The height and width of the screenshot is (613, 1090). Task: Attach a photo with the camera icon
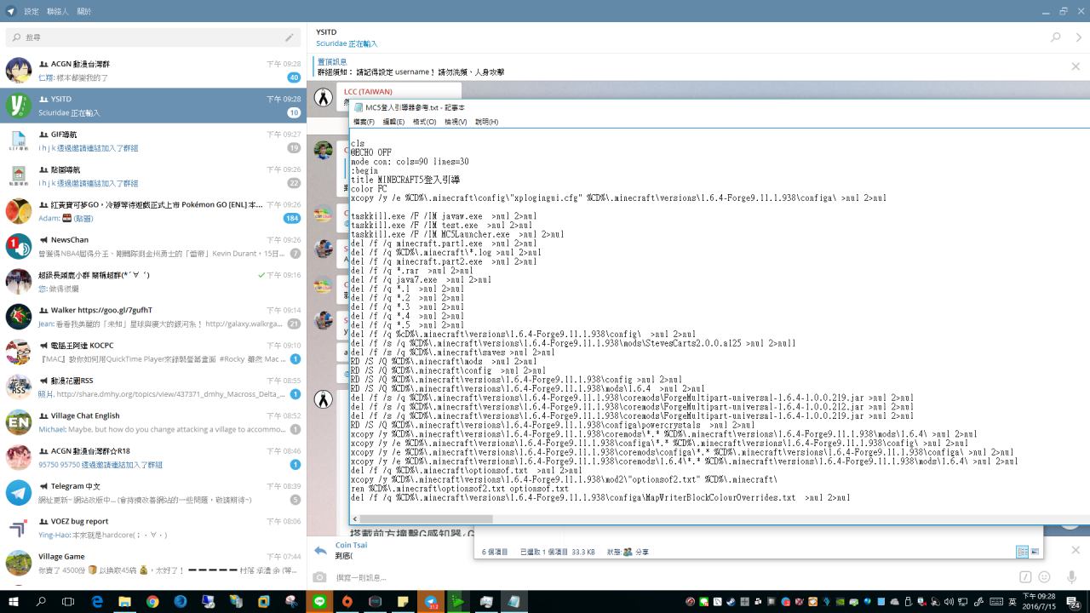tap(319, 577)
